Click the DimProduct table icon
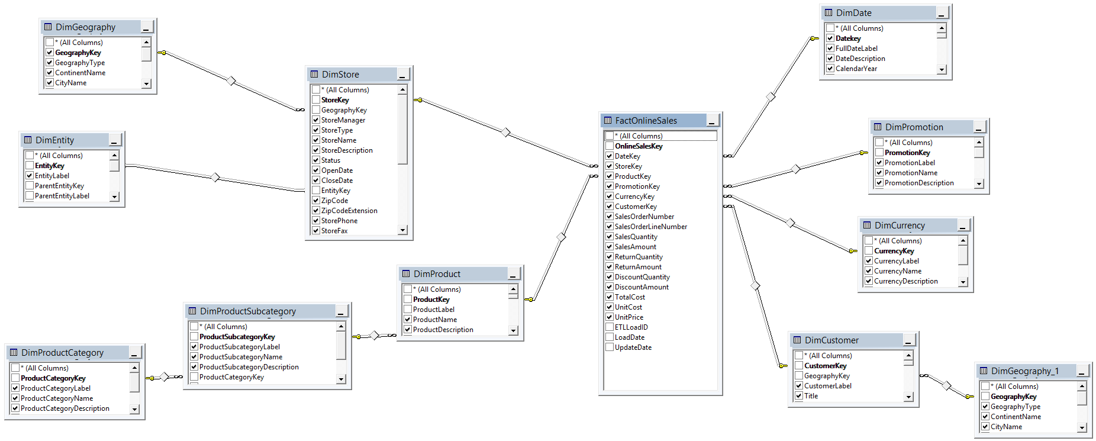This screenshot has height=441, width=1096. point(406,273)
